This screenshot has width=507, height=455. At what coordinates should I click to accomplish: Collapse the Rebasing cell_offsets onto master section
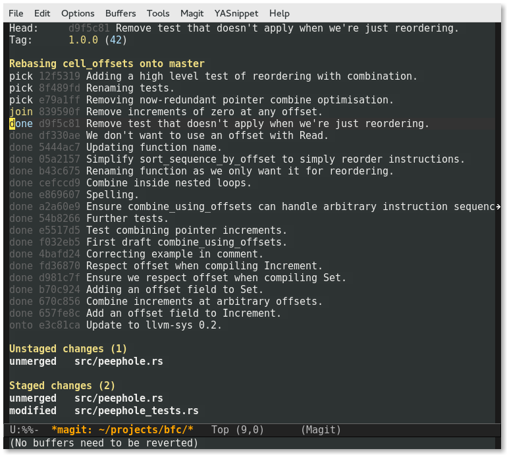pos(107,64)
